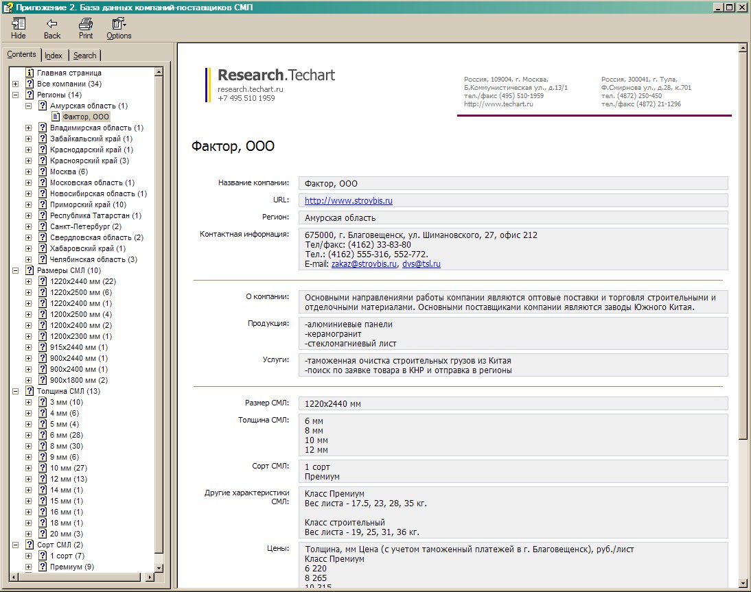Click the book icon beside Челябинская область (3)
Viewport: 751px width, 592px height.
point(43,259)
